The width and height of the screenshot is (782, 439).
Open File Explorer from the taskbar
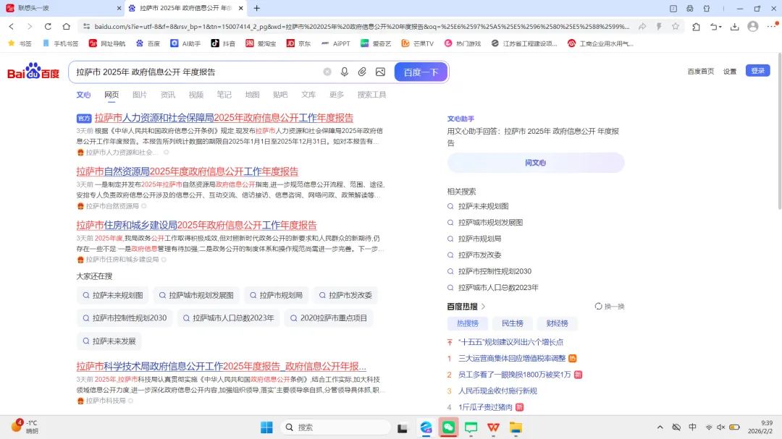[x=516, y=427]
